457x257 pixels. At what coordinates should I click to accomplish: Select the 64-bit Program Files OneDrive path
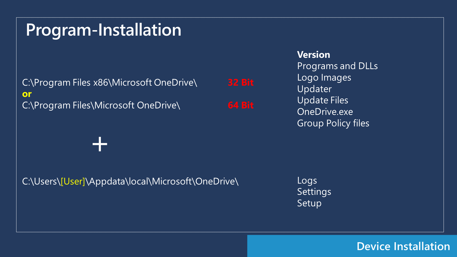pos(101,105)
